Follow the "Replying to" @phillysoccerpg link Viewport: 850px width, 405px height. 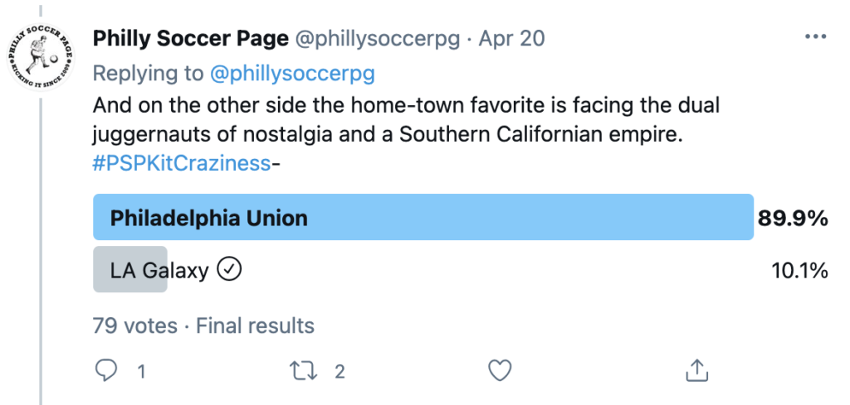pos(291,74)
